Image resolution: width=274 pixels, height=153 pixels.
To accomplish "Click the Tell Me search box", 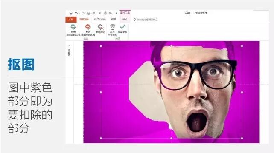I will click(x=147, y=20).
